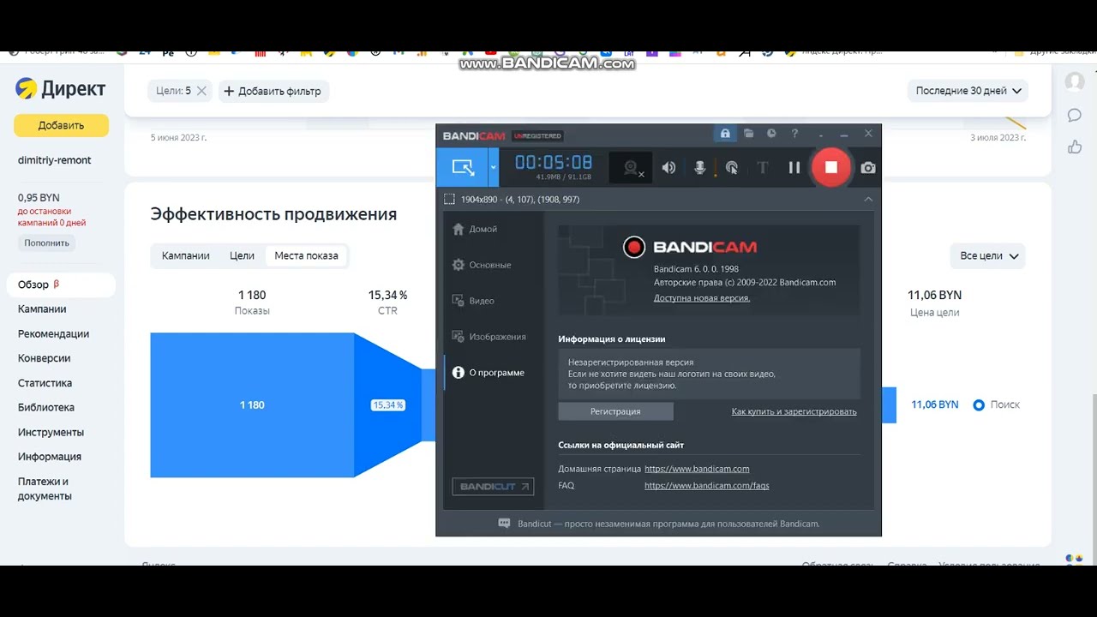1097x617 pixels.
Task: Open Рекомендации in Direct sidebar
Action: [53, 333]
